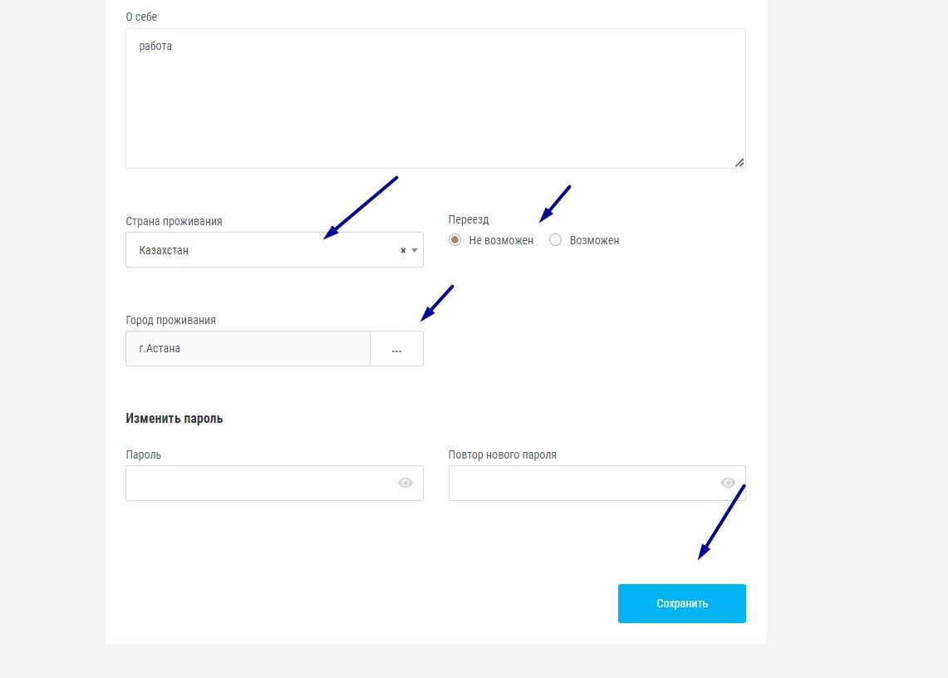Clear the selected country Казахстан (x)
Screen dimensions: 948x678
pos(403,250)
